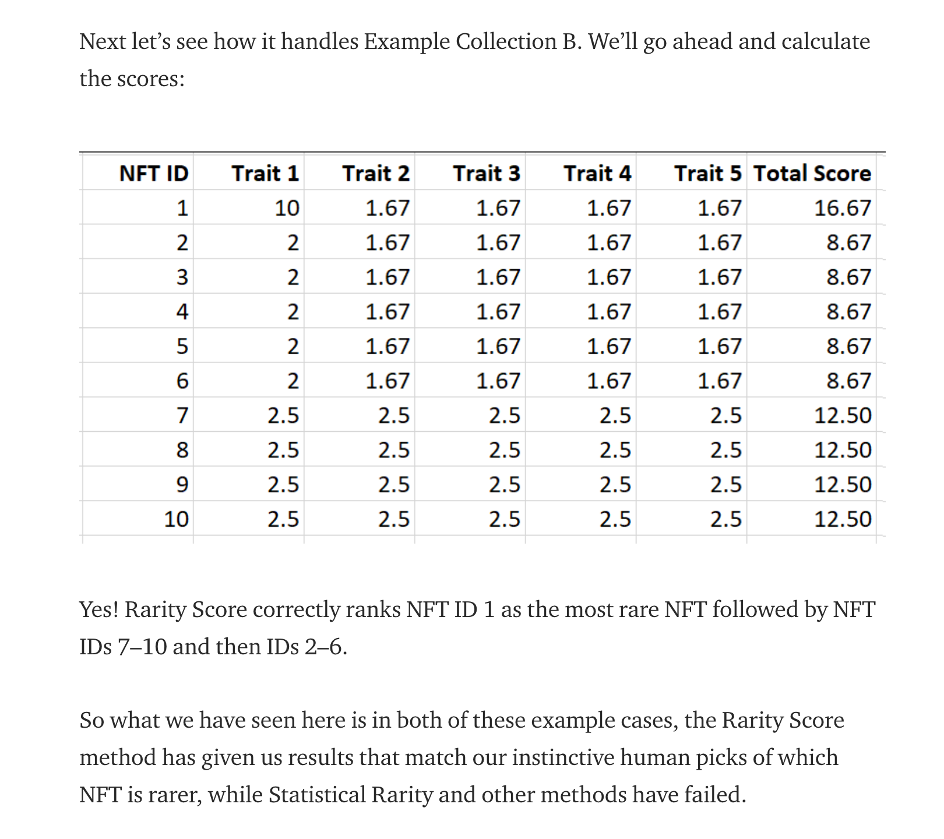Click the Trait 1 cell for NFT 6
This screenshot has width=944, height=839.
293,381
